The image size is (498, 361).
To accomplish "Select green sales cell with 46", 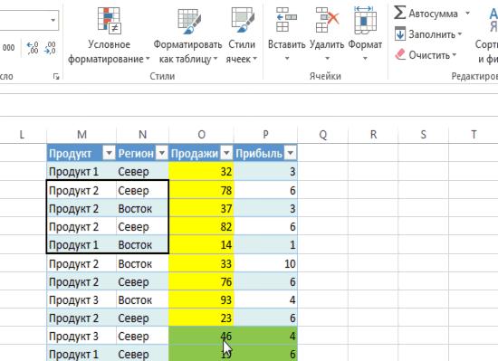I will [201, 336].
